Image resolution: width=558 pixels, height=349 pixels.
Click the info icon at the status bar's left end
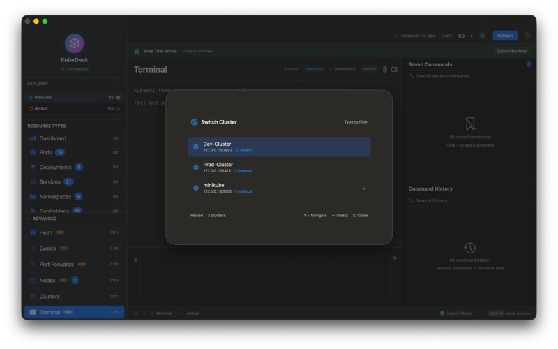pos(136,313)
